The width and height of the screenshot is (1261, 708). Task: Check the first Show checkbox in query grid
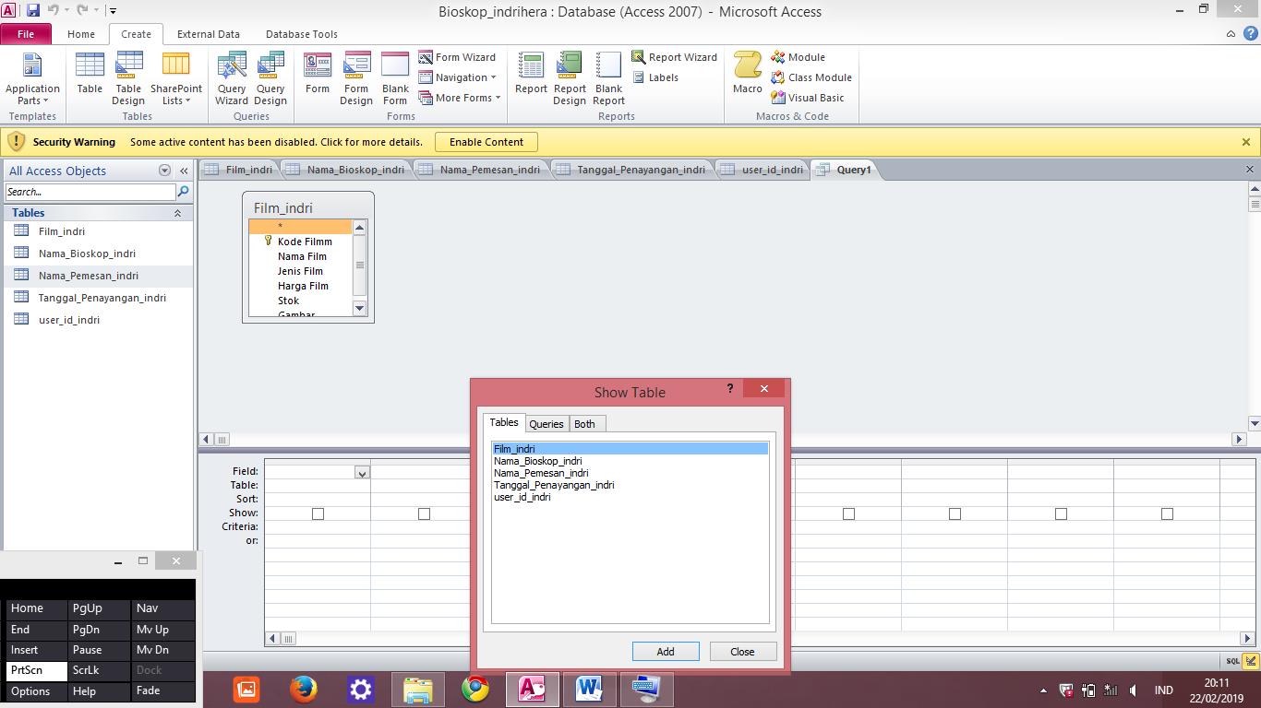tap(318, 513)
